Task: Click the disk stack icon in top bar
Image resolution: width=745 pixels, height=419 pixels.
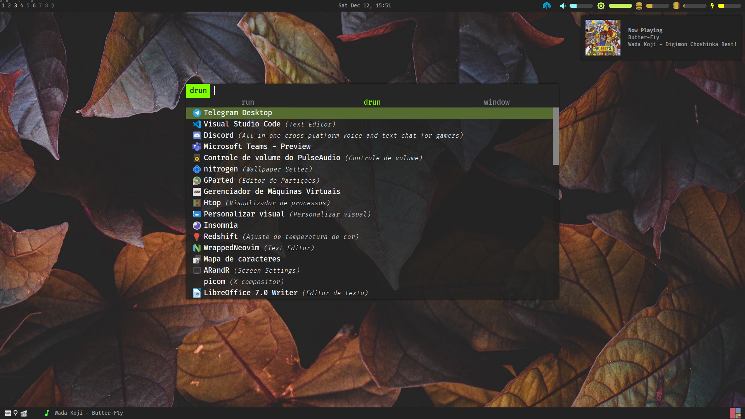Action: coord(639,6)
